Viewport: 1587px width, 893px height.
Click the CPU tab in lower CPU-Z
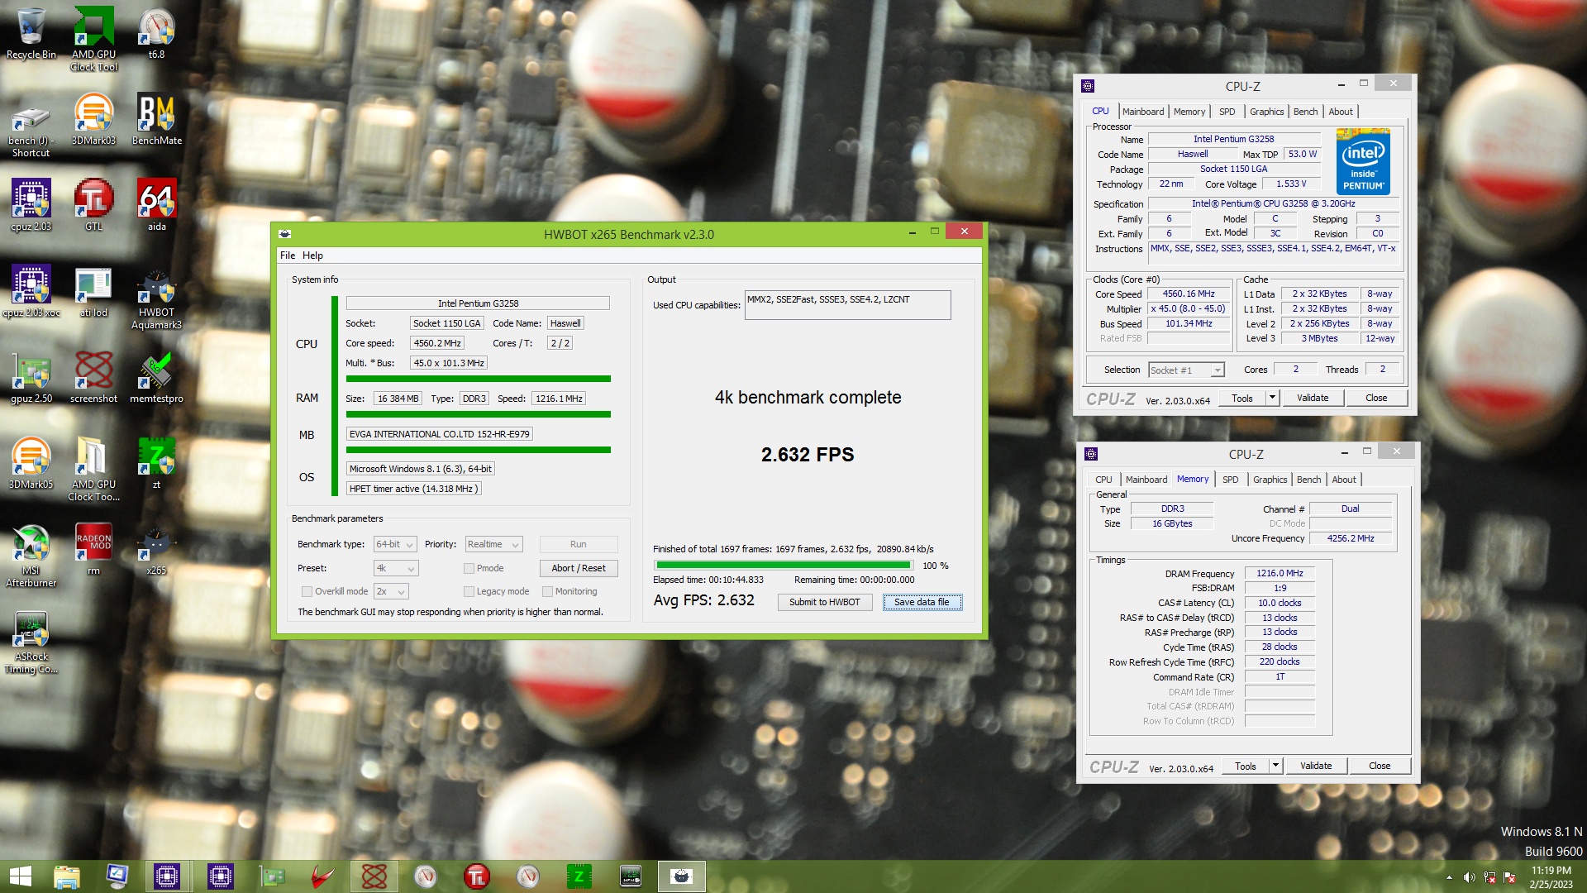coord(1103,480)
